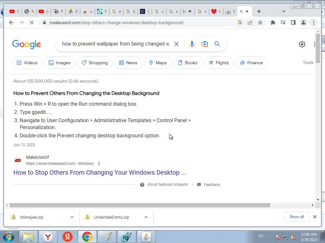Click the vertical scrollbar down arrow

point(318,200)
